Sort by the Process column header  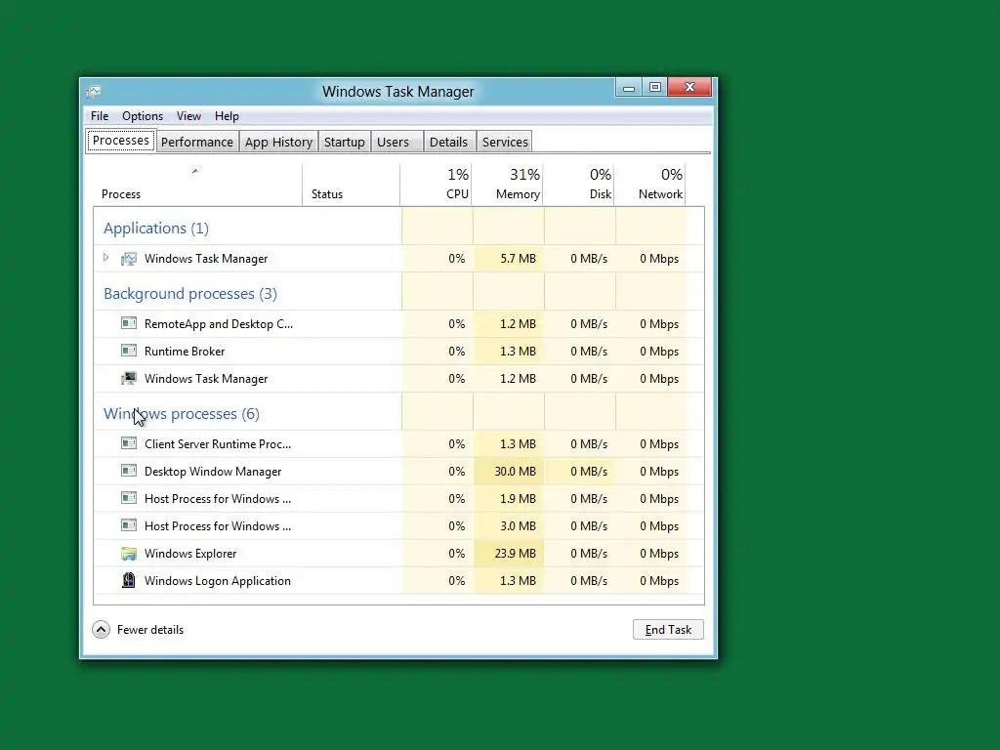click(x=120, y=194)
